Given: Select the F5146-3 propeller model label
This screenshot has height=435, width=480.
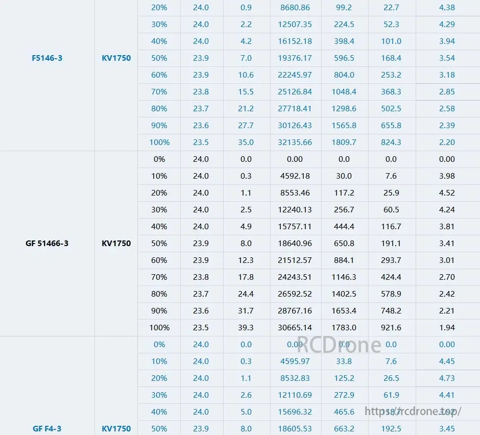Looking at the screenshot, I should [x=47, y=58].
